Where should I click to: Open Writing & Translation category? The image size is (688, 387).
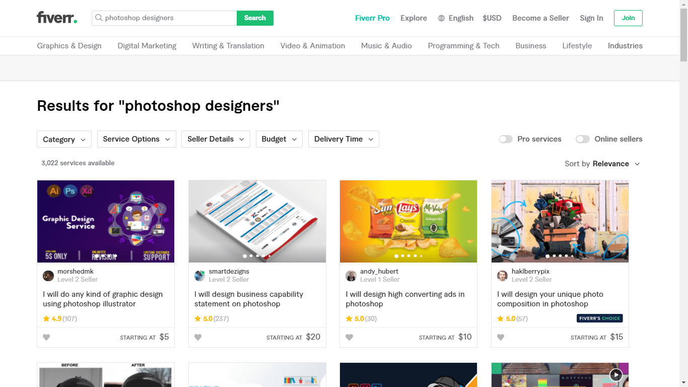click(228, 46)
